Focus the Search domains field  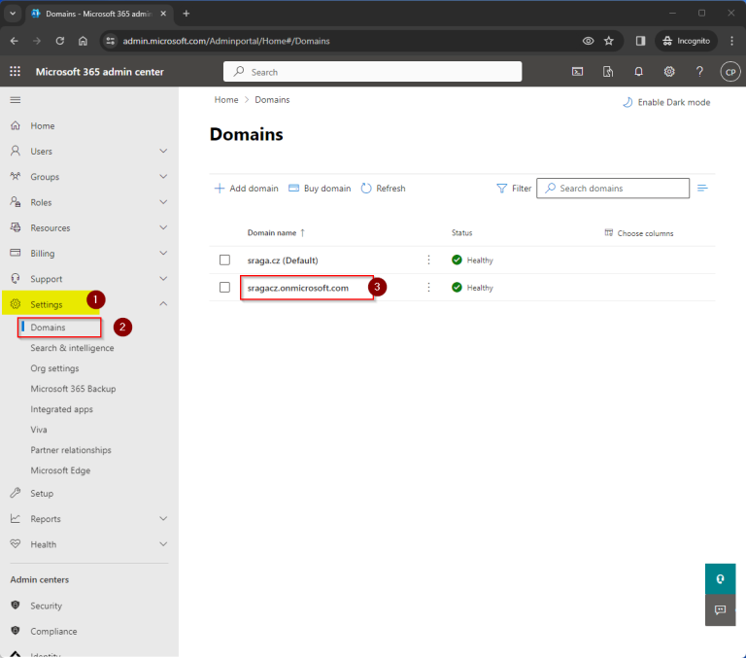pyautogui.click(x=613, y=189)
